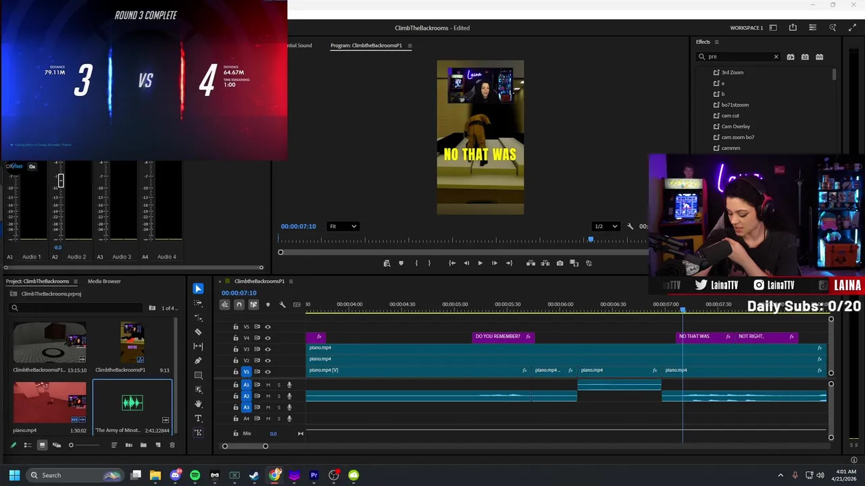
Task: Toggle target for audio track A3
Action: (246, 407)
